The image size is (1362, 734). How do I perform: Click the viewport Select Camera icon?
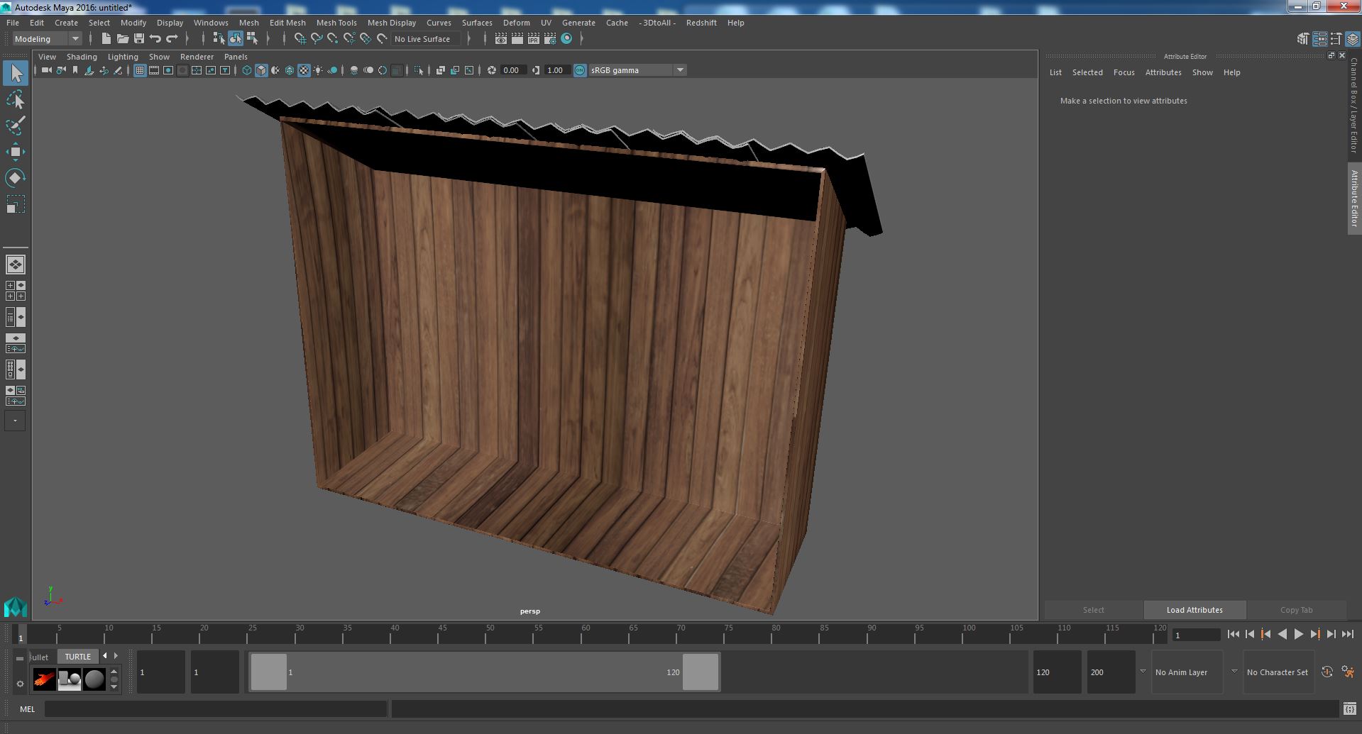point(46,70)
